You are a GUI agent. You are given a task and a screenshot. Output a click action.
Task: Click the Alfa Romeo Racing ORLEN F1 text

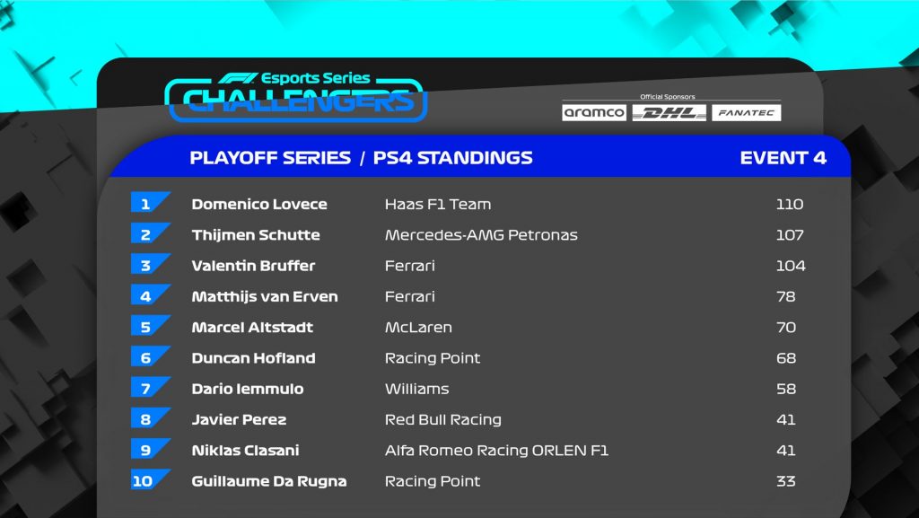(x=496, y=450)
